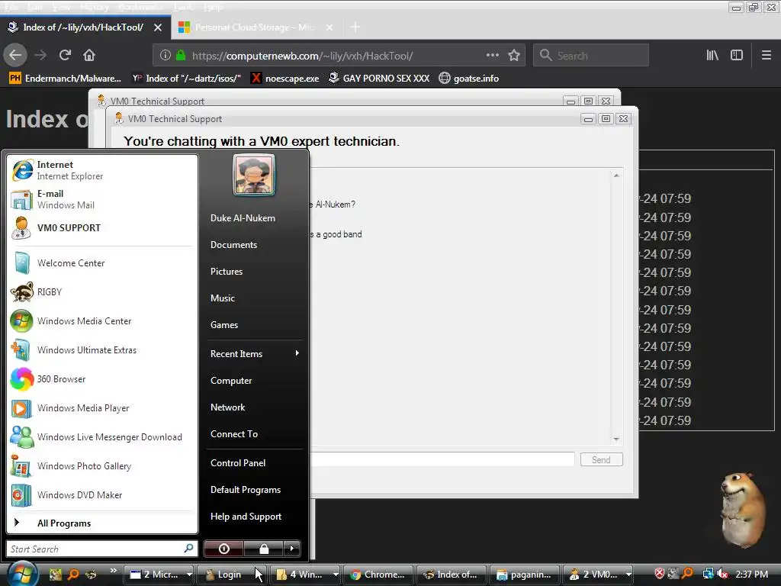Click the red security alert tray icon
Image resolution: width=781 pixels, height=586 pixels.
(x=660, y=574)
